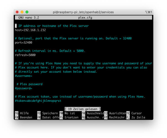
Task: Click the comment 'Plex account token, use instead of username/password'
Action: pyautogui.click(x=63, y=97)
